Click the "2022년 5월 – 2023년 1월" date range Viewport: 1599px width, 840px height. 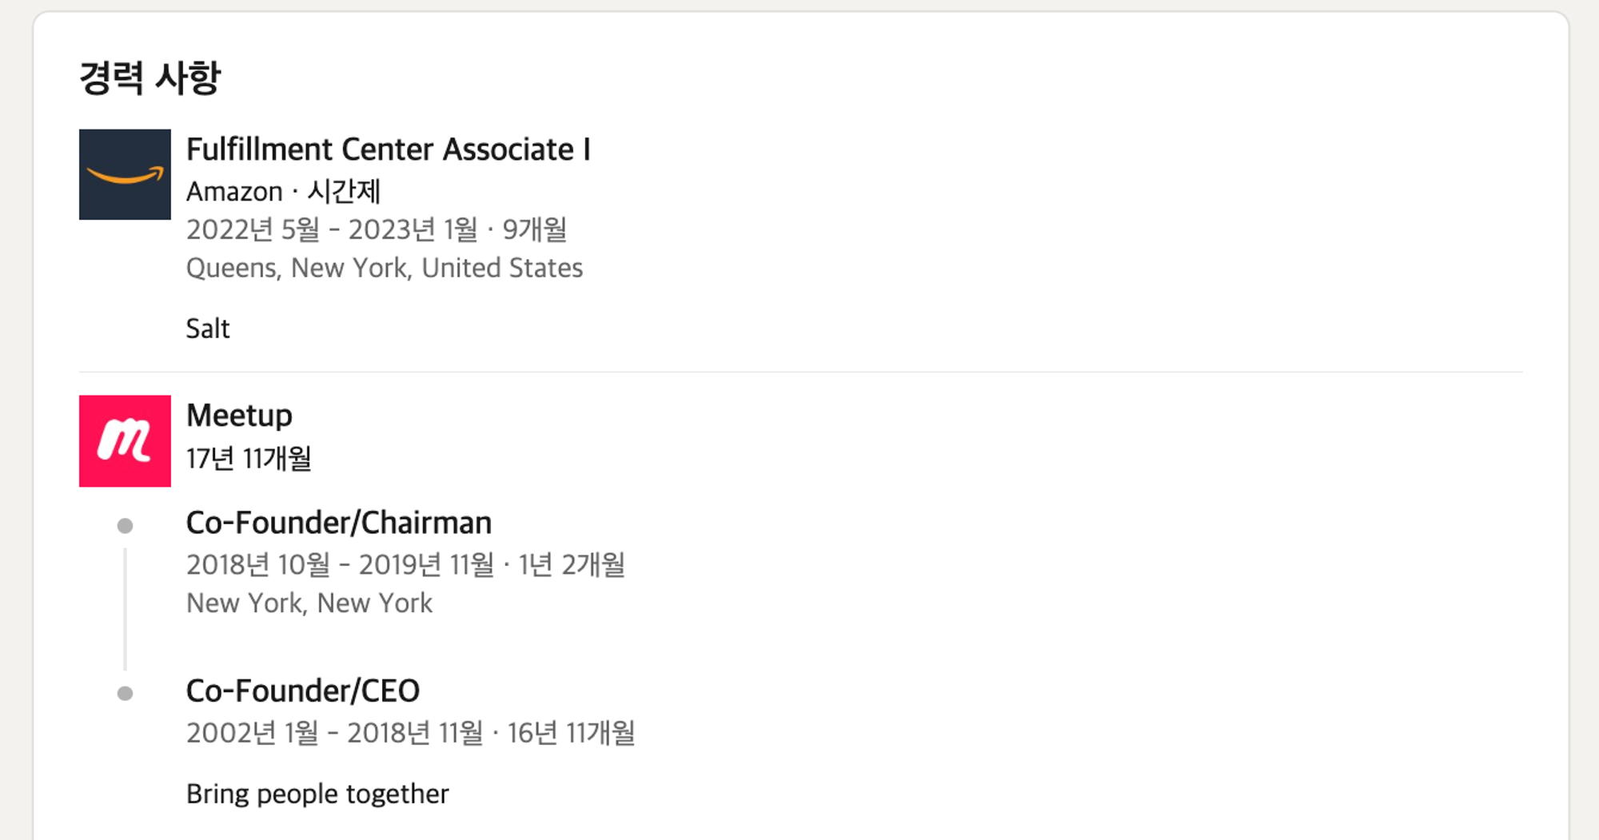tap(332, 230)
